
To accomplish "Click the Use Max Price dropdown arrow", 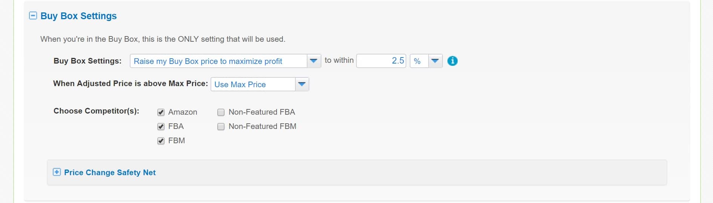I will point(302,84).
